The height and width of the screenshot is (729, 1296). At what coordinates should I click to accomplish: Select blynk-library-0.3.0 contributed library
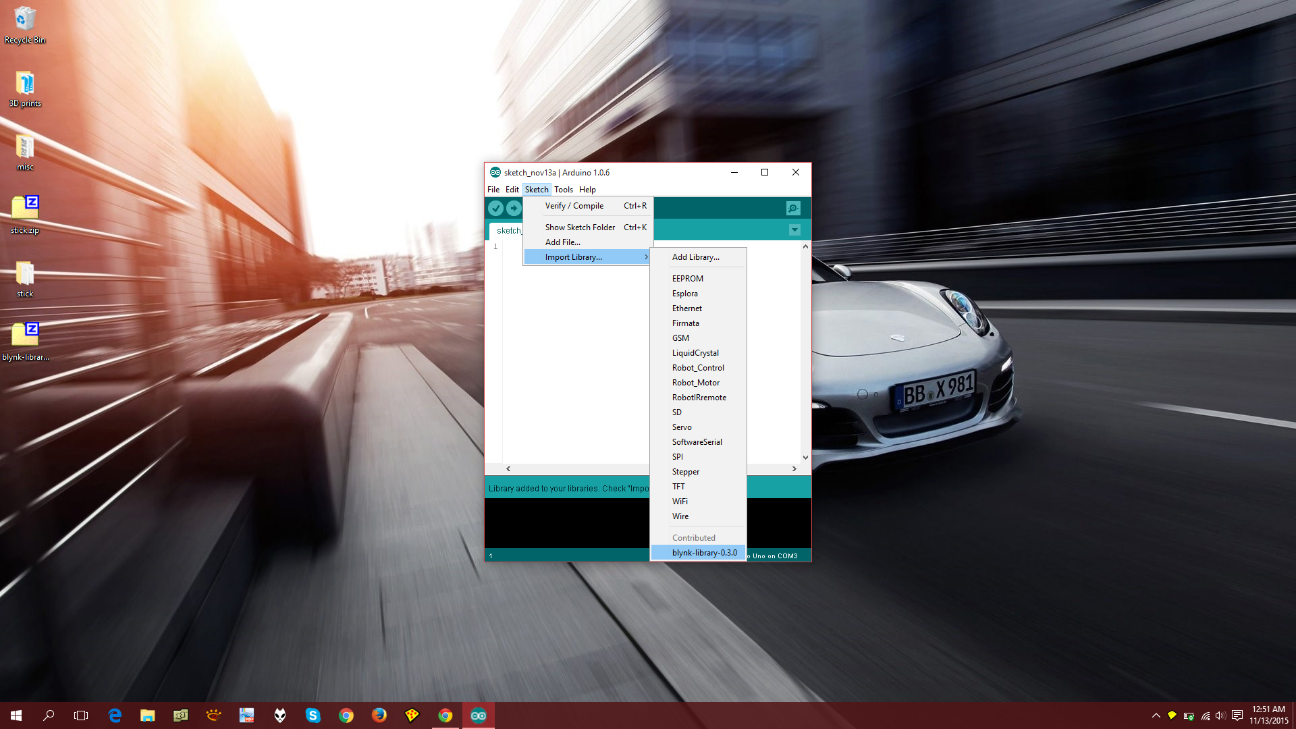(x=698, y=553)
